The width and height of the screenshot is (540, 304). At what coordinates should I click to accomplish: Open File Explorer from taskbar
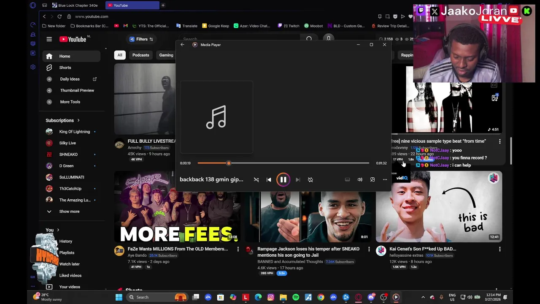coord(283,297)
